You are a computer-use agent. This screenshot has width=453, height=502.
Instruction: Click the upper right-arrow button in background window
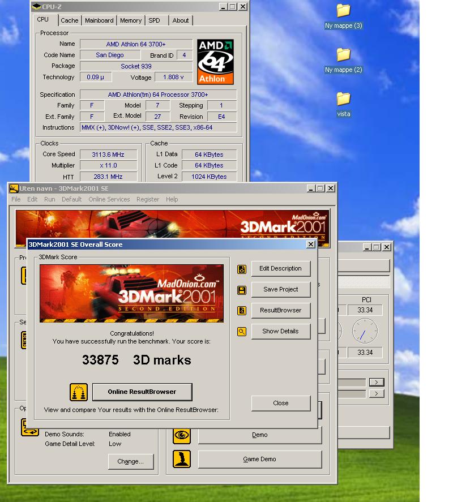(x=377, y=382)
